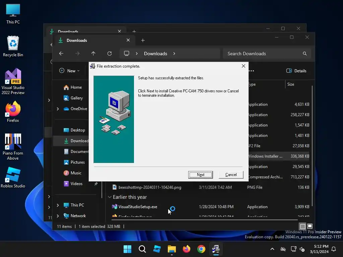The height and width of the screenshot is (257, 343).
Task: Click the horizontal scrollbar of file list
Action: (205, 220)
